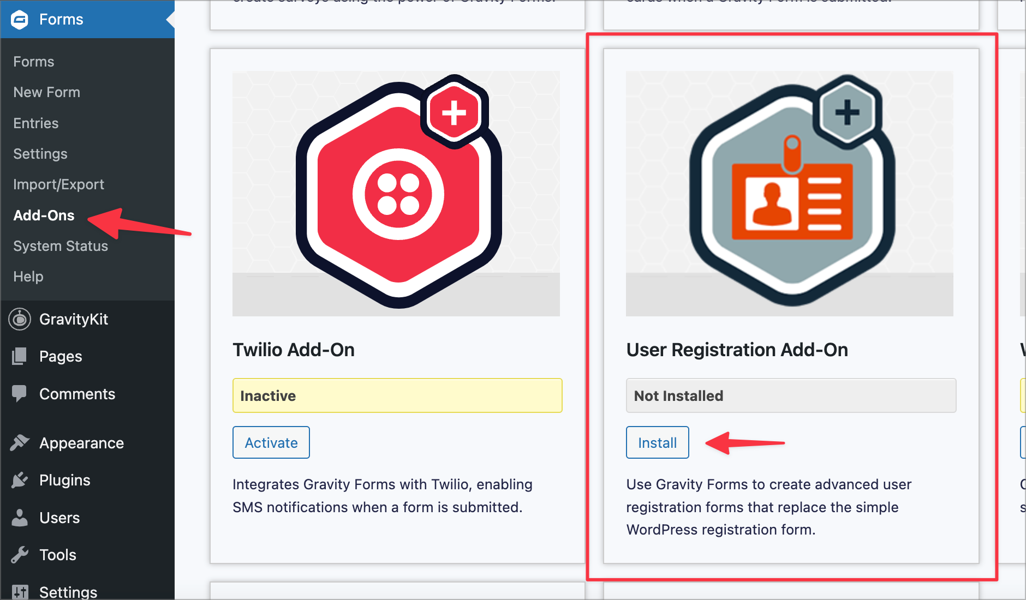The width and height of the screenshot is (1026, 600).
Task: Select the Plugins icon
Action: pyautogui.click(x=19, y=480)
